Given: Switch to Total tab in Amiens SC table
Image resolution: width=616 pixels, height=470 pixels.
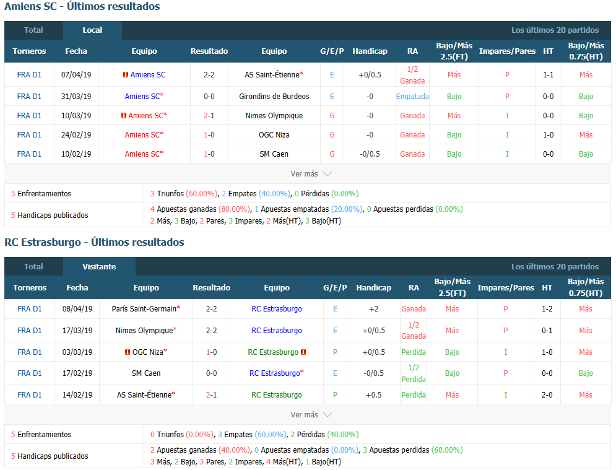Looking at the screenshot, I should tap(33, 30).
